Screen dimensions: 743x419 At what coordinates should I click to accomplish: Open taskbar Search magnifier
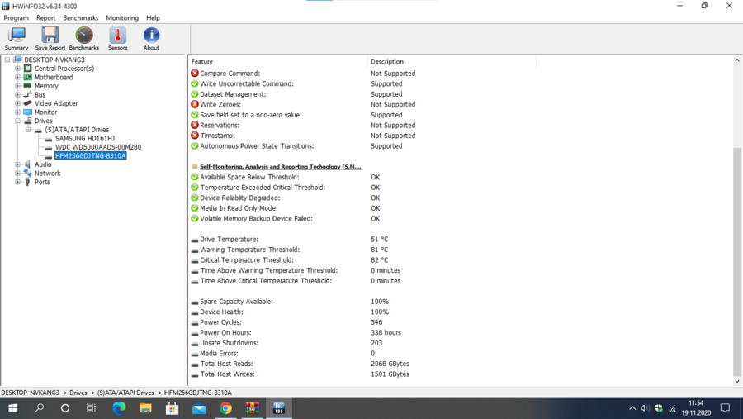(x=40, y=408)
